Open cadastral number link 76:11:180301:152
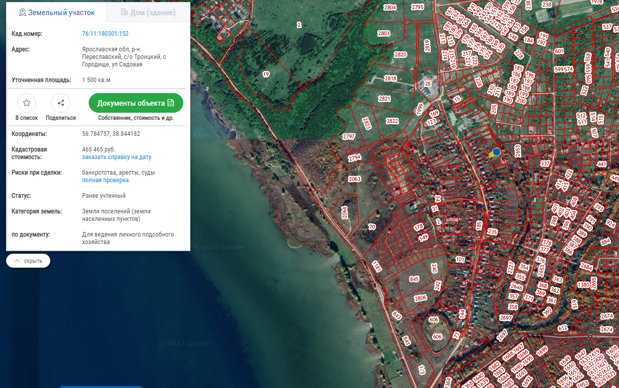This screenshot has height=388, width=619. click(105, 34)
